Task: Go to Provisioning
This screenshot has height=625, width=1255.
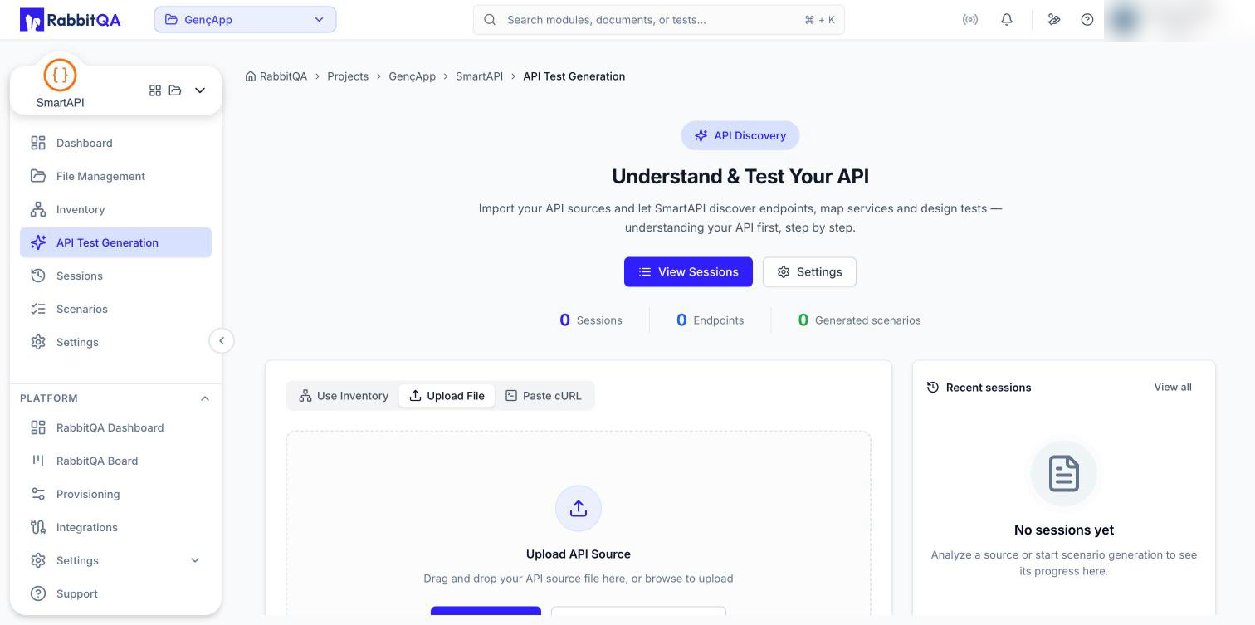Action: (x=115, y=495)
